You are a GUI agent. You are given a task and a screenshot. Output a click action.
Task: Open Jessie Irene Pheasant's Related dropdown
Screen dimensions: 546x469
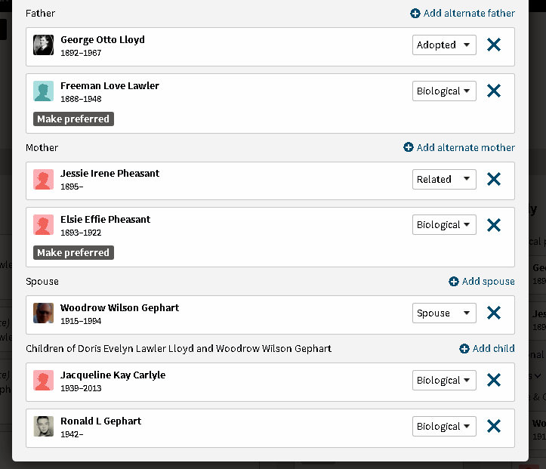click(x=444, y=180)
